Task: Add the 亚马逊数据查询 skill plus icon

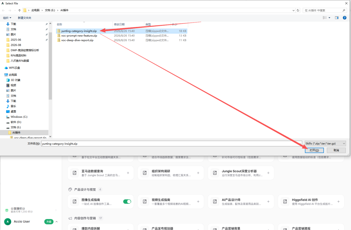Action: (128, 173)
